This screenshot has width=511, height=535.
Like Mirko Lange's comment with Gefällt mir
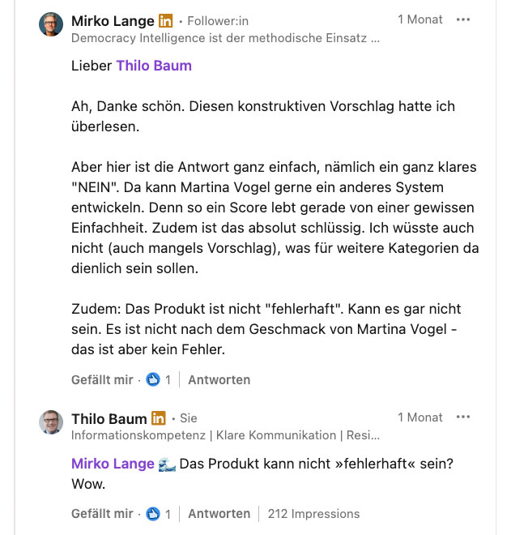(101, 379)
